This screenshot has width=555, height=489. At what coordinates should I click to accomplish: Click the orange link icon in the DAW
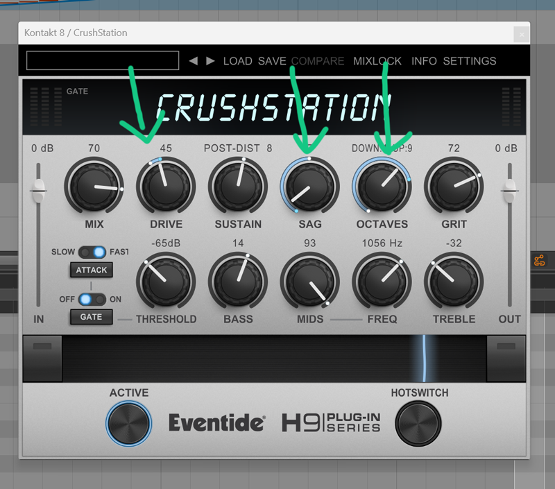540,261
